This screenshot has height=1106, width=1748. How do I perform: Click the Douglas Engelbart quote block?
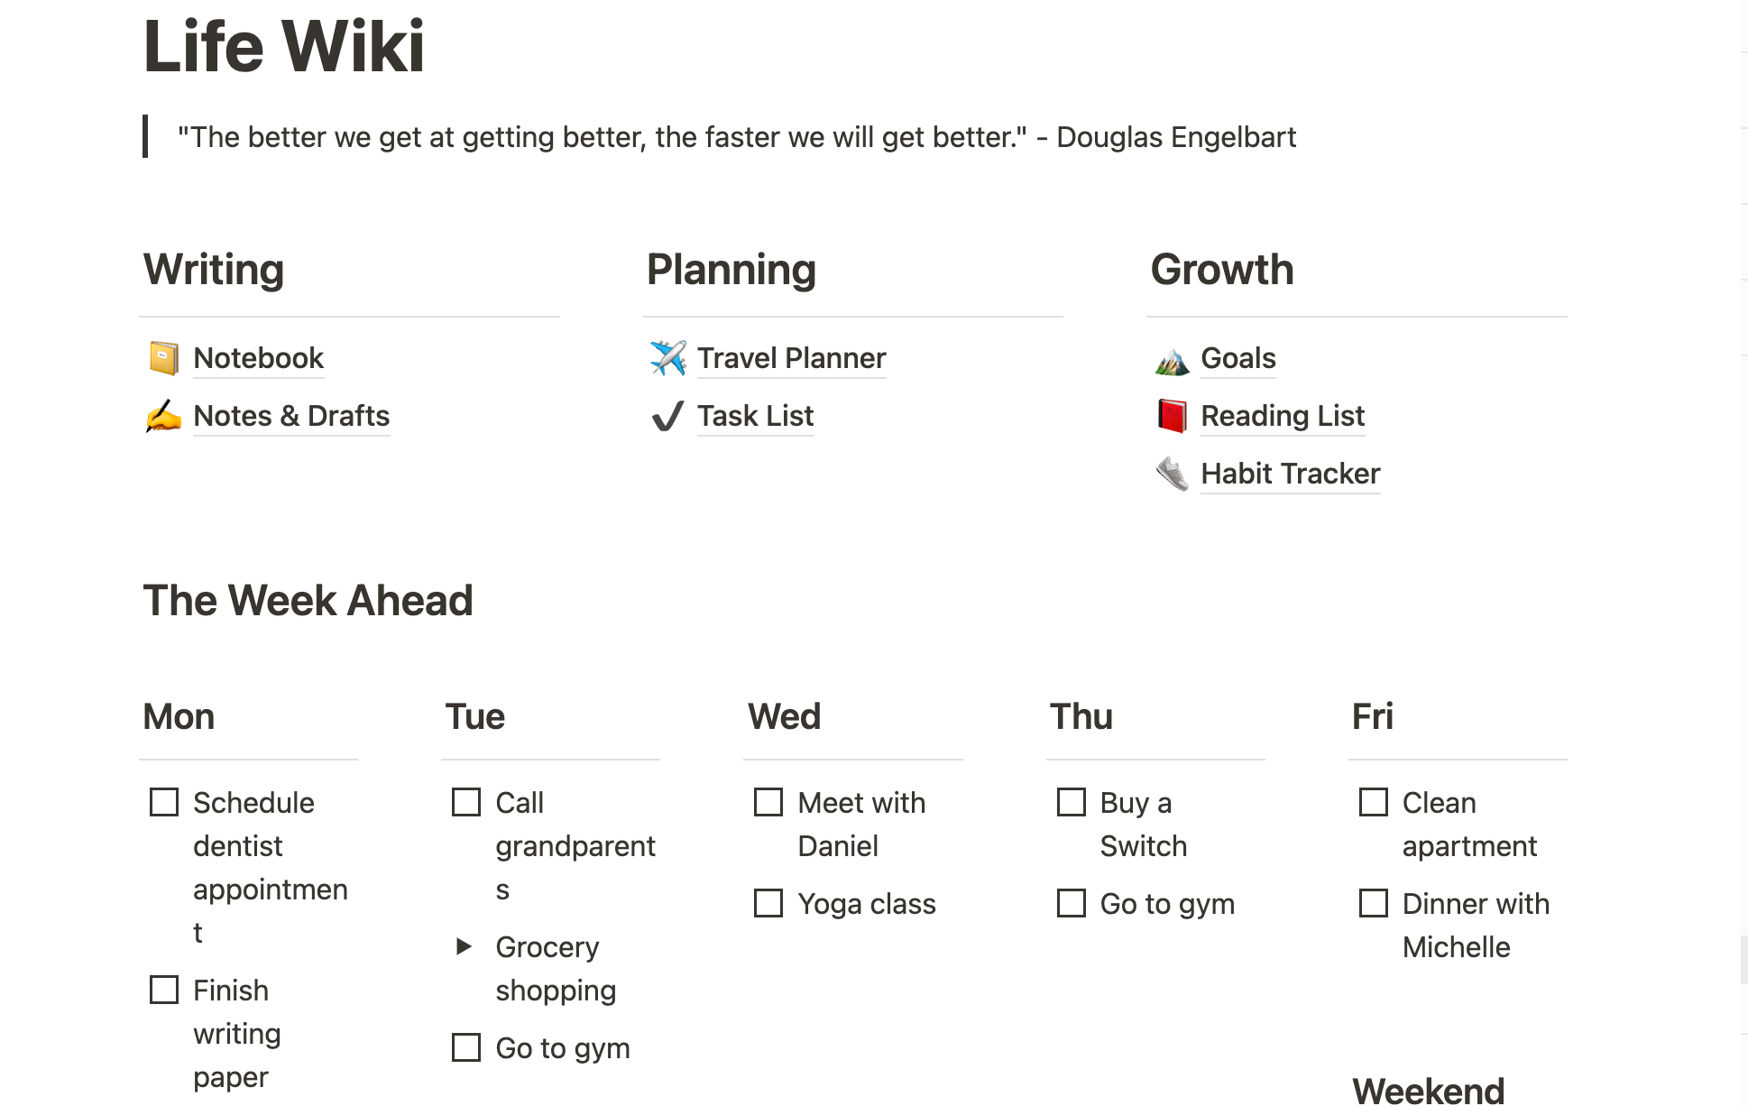pos(736,137)
